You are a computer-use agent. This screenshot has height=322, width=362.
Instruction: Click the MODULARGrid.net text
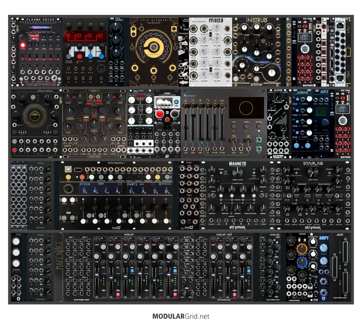[x=181, y=316]
